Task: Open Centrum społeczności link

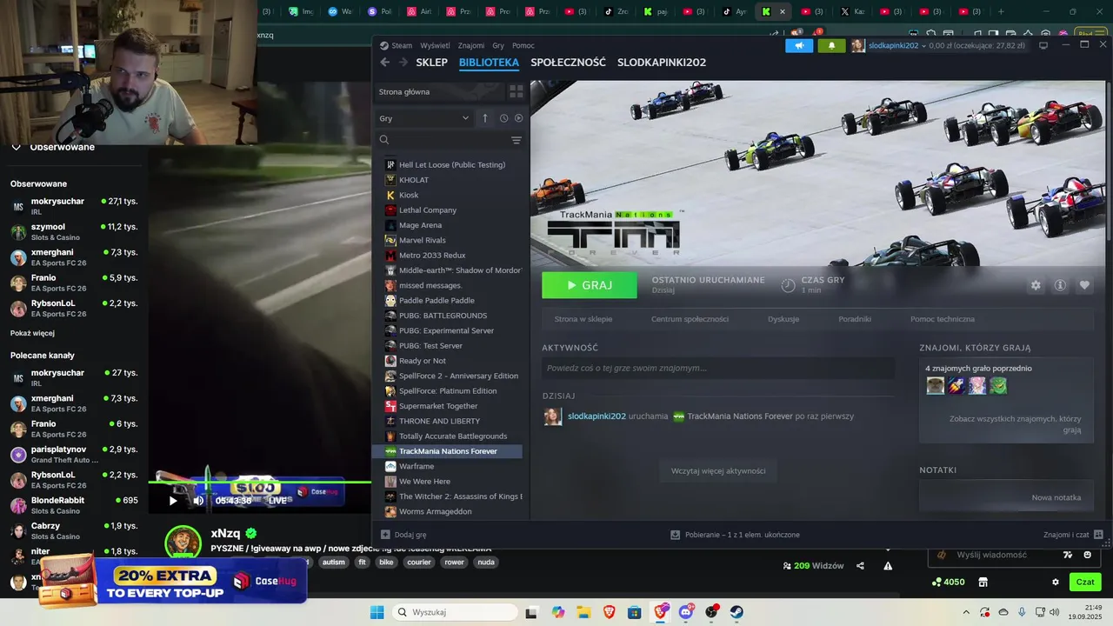Action: [x=690, y=319]
